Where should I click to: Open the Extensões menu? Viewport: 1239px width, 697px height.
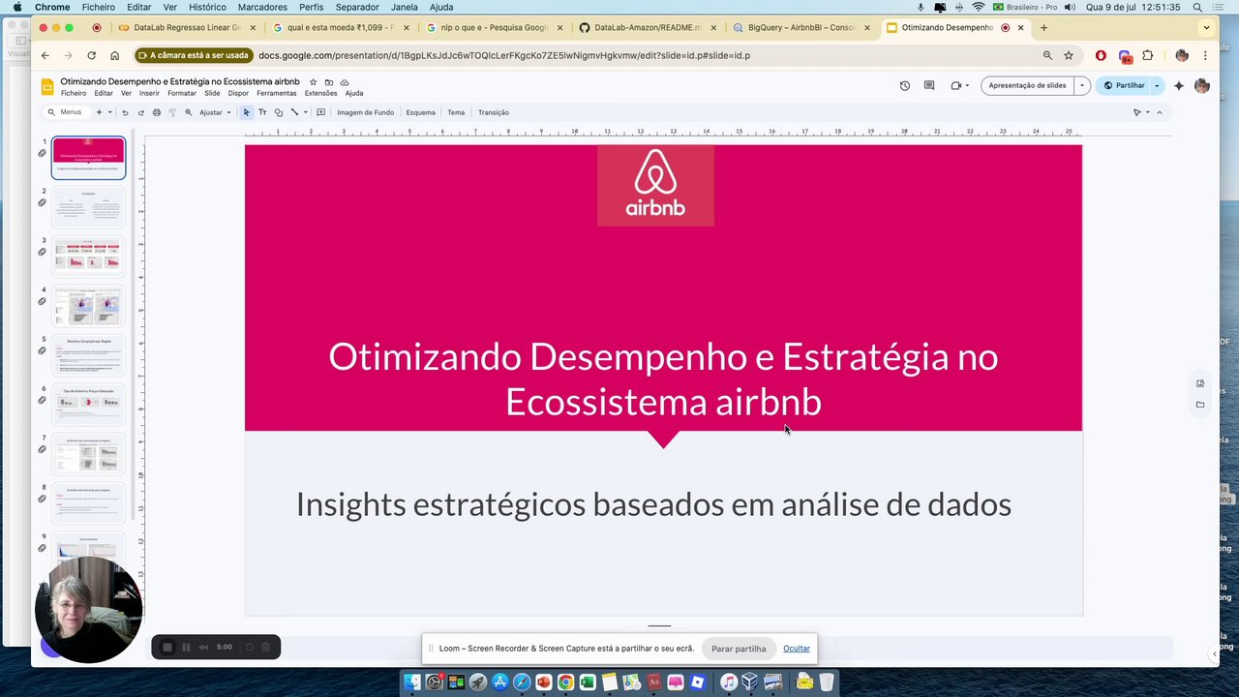321,93
